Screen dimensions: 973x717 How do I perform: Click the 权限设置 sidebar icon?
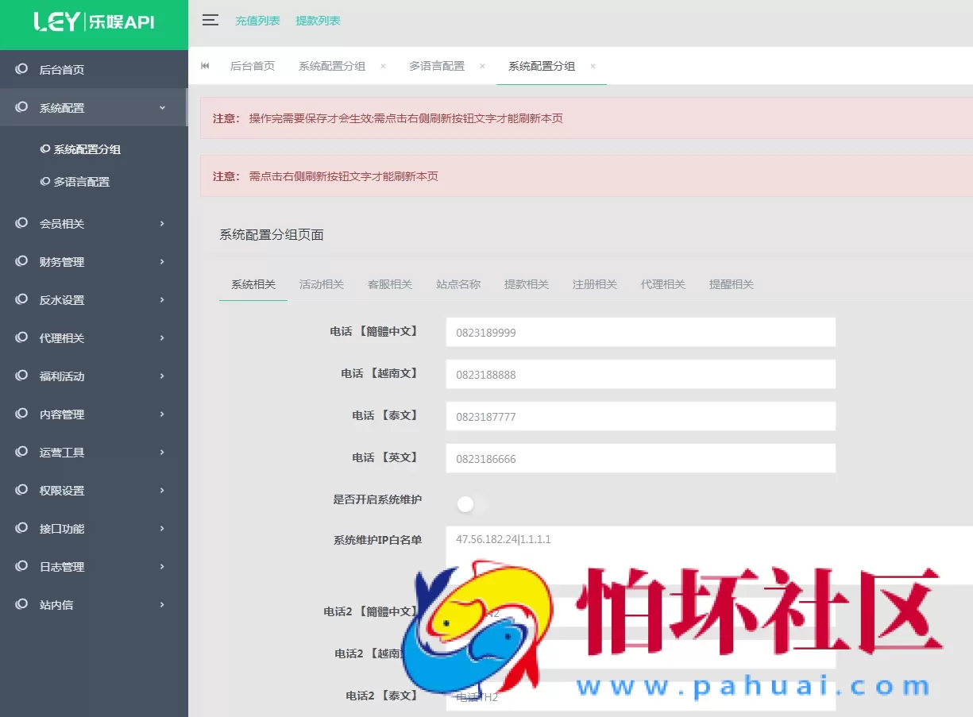(x=21, y=490)
